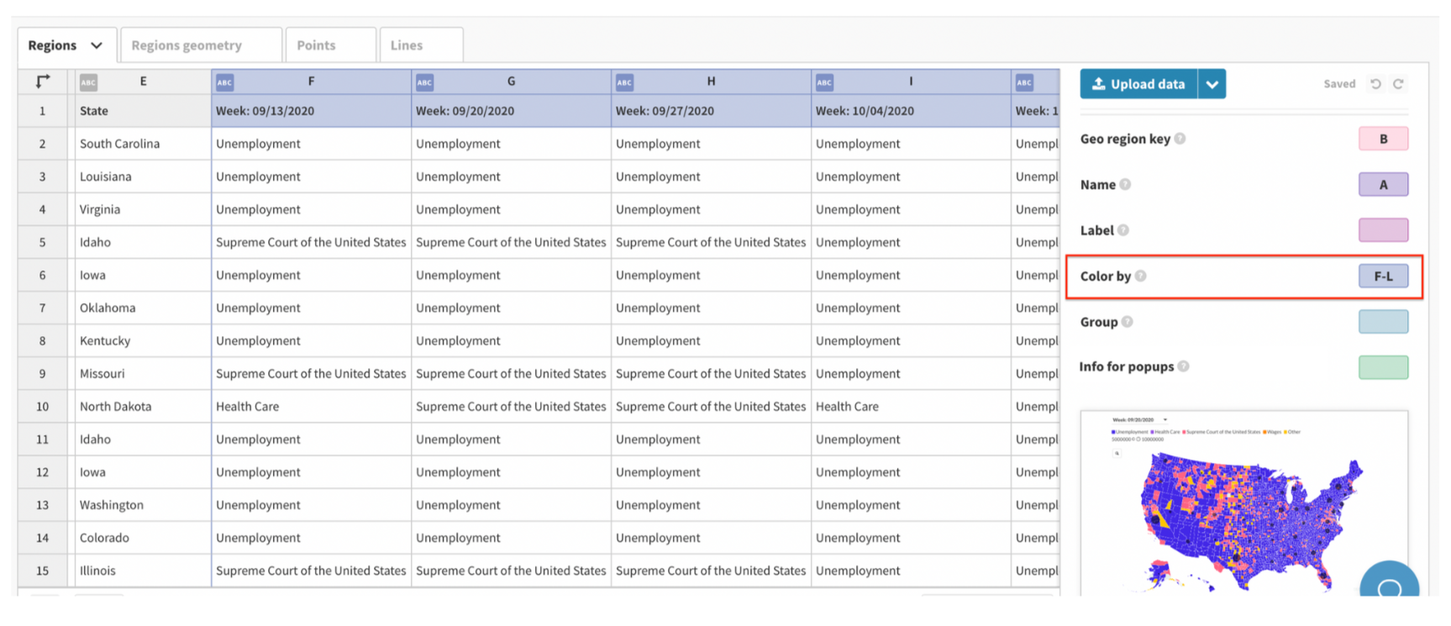Select the Geo region key B binding box
Viewport: 1451px width, 626px height.
1383,139
